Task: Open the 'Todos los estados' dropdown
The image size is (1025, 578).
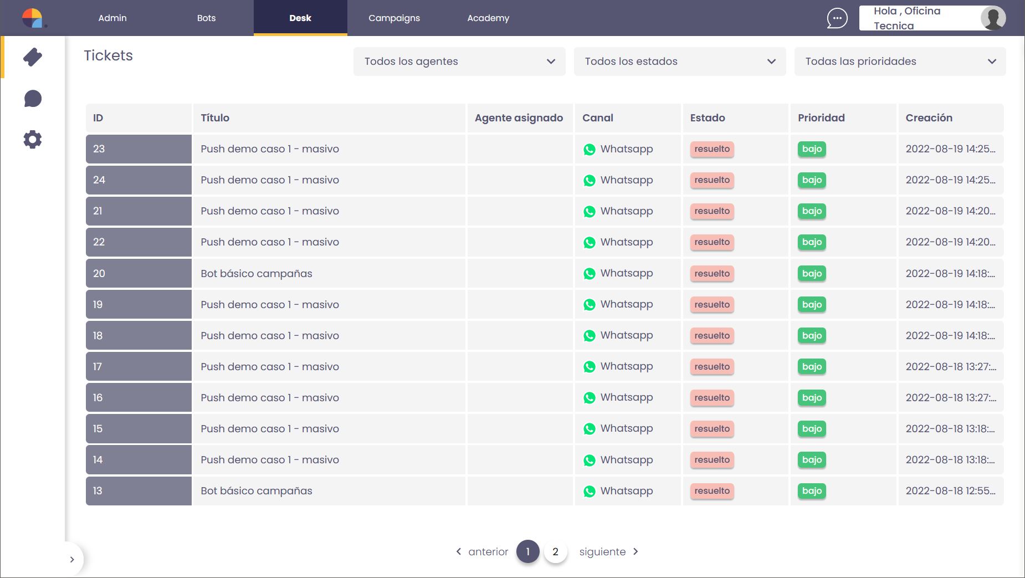Action: coord(679,62)
